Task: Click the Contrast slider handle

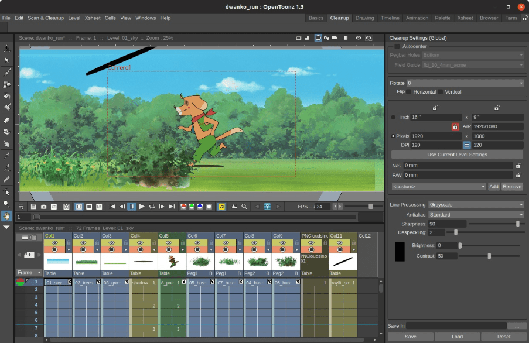Action: pos(489,256)
